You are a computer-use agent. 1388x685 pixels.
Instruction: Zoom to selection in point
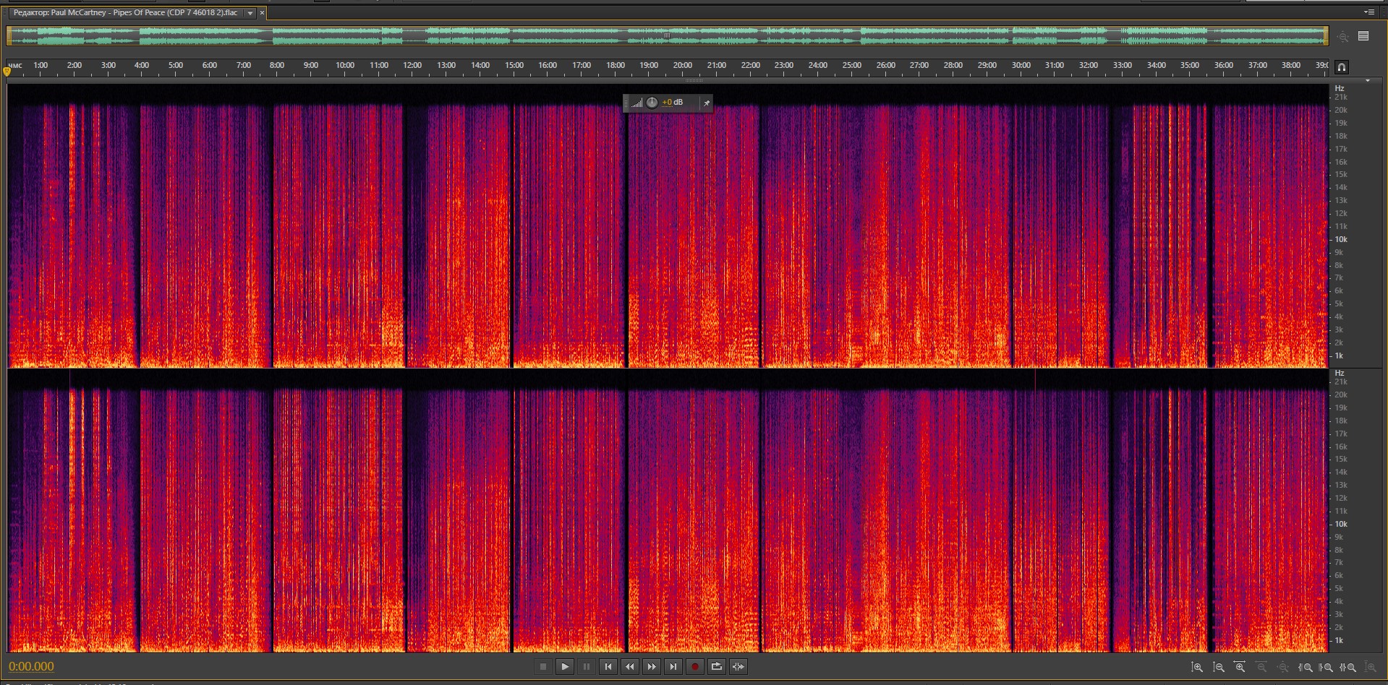click(1306, 668)
